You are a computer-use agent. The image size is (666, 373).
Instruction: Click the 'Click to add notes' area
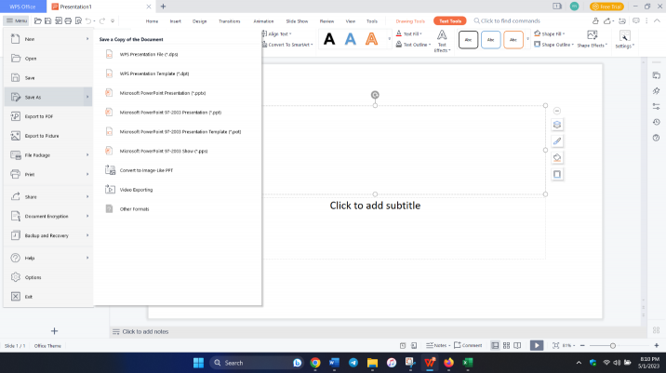click(146, 331)
